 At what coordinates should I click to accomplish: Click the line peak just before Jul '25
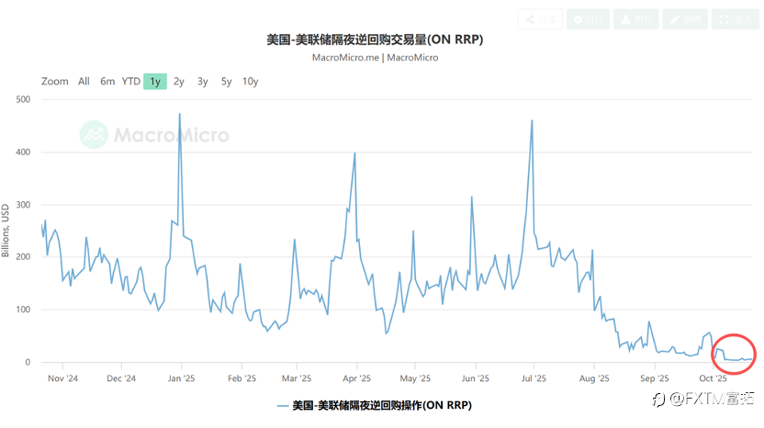click(x=532, y=120)
